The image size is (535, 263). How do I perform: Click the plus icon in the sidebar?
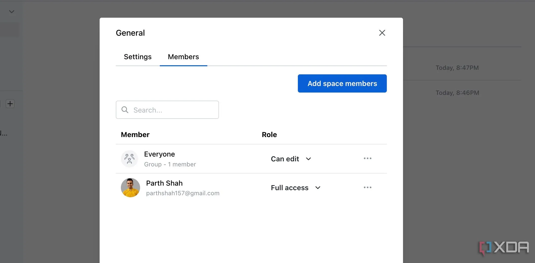(x=10, y=104)
